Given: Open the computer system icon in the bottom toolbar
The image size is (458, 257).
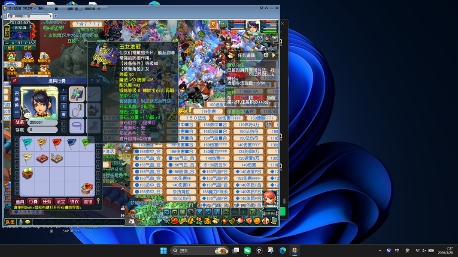Looking at the screenshot, I should (274, 221).
